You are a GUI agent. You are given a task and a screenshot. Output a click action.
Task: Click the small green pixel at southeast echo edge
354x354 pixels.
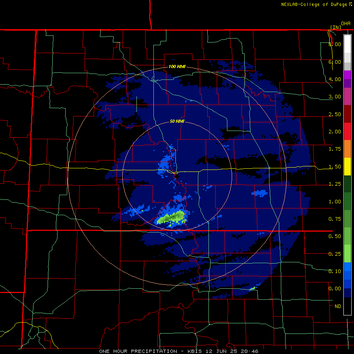point(253,289)
